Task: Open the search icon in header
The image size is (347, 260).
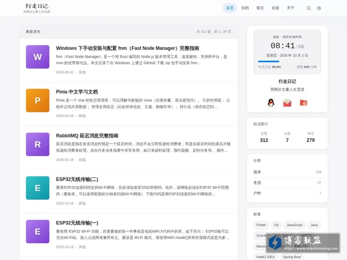Action: [x=309, y=8]
